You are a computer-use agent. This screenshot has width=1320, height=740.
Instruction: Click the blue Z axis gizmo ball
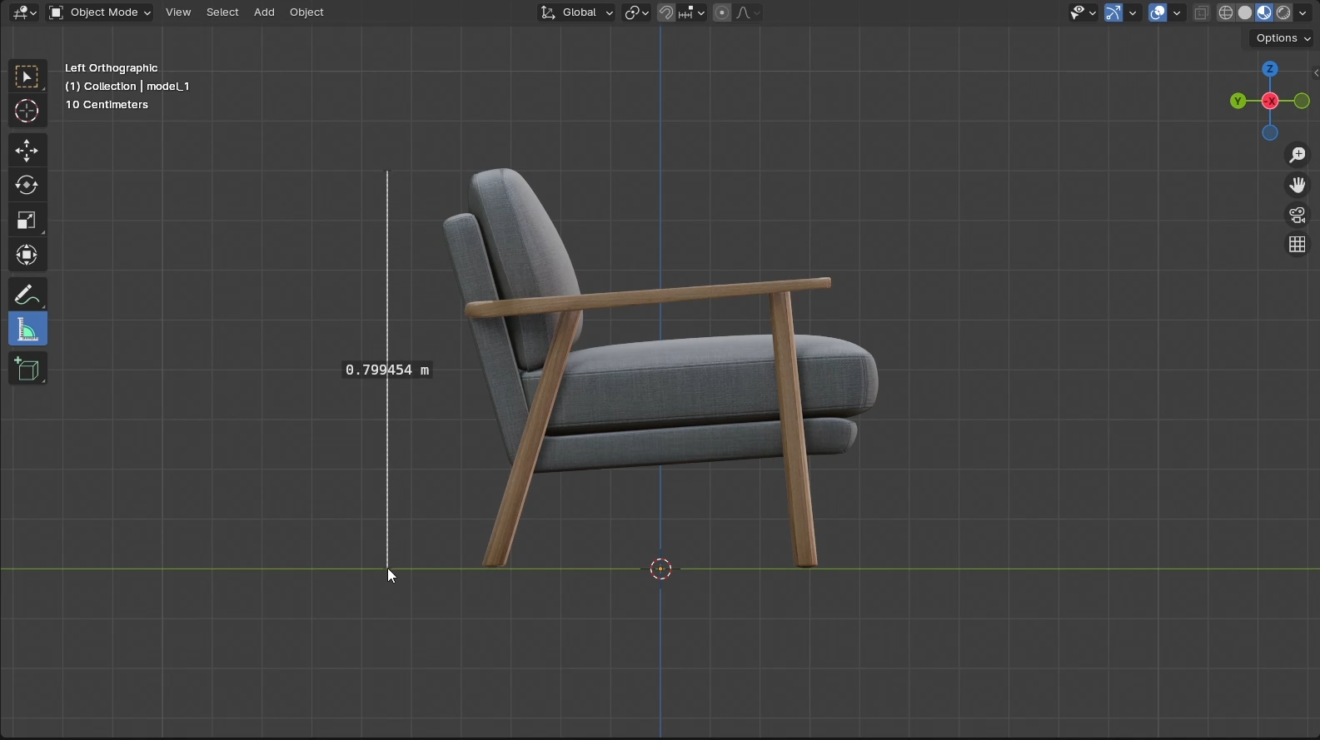coord(1270,69)
